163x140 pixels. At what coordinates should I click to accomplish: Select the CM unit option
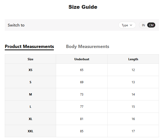tap(151, 25)
